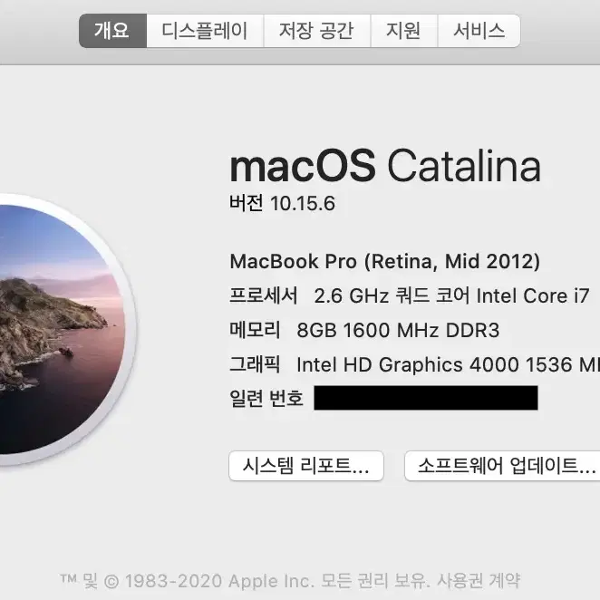Switch to the 디스플레이 tab
Screen dimensions: 600x600
click(205, 31)
